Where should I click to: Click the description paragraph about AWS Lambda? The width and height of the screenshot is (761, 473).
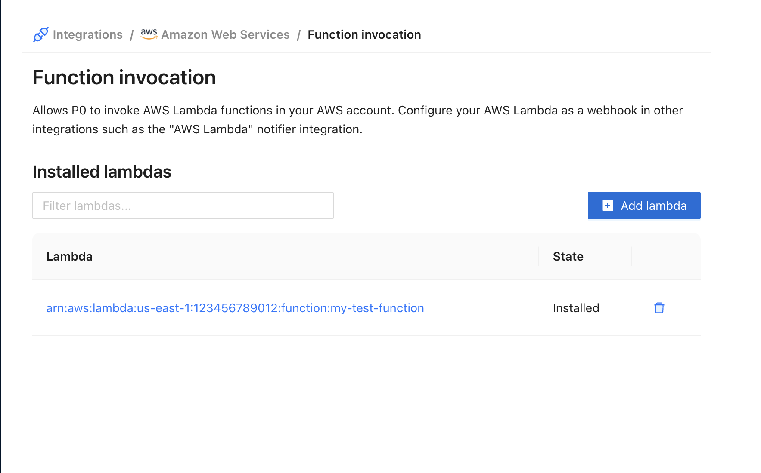pyautogui.click(x=357, y=120)
